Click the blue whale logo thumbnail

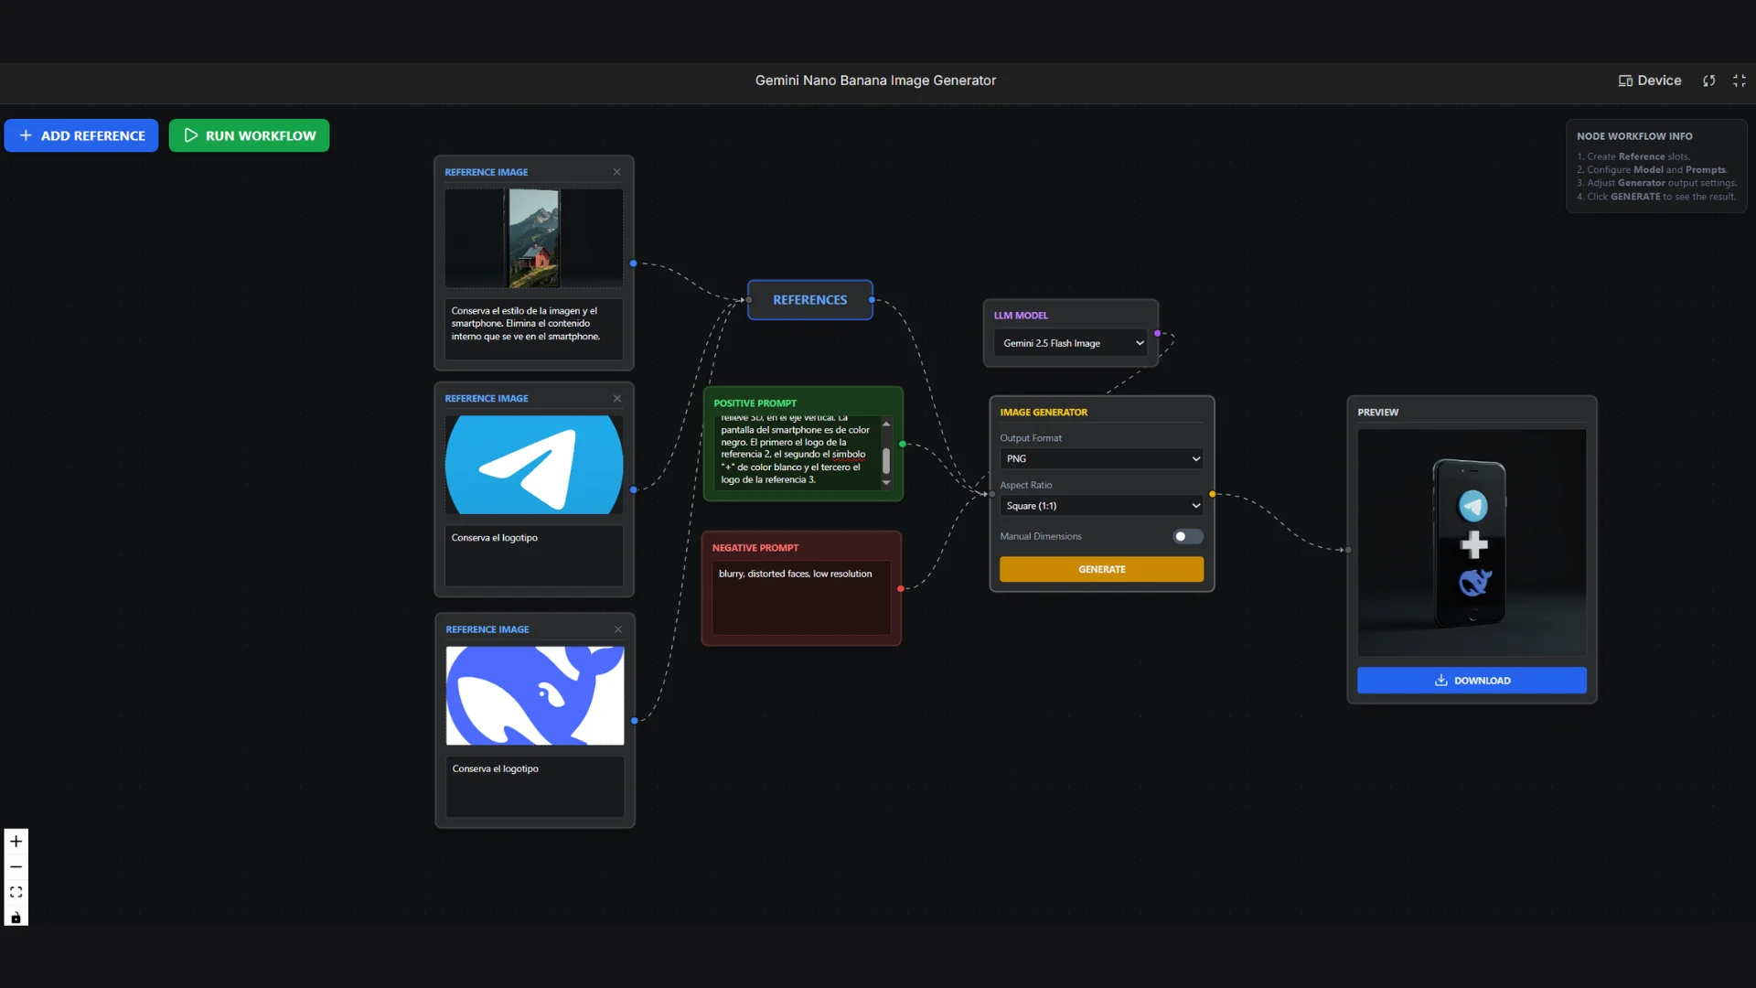(535, 696)
